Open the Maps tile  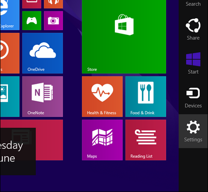point(102,140)
